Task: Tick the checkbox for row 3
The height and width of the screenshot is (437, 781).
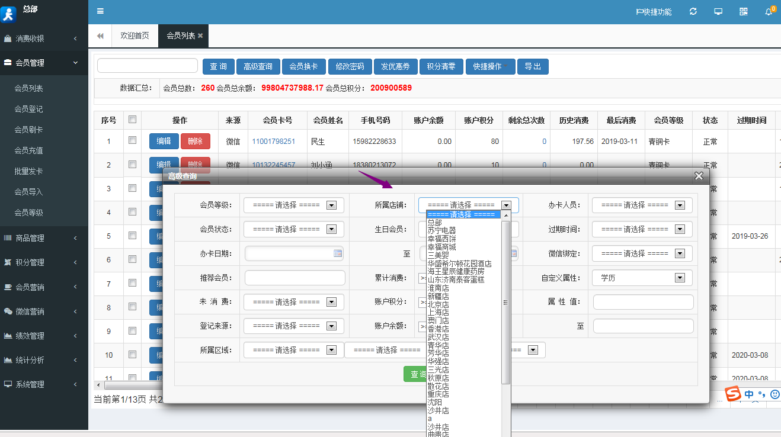Action: [x=132, y=188]
